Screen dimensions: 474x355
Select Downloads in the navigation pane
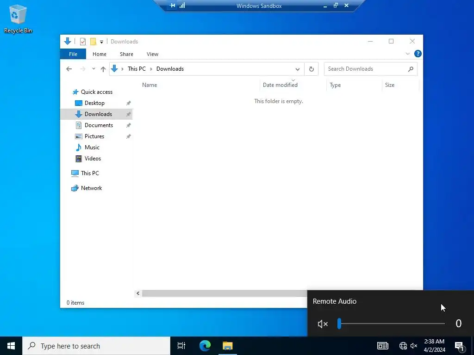[96, 114]
